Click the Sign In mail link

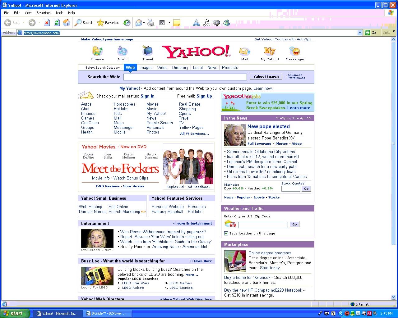coord(147,96)
